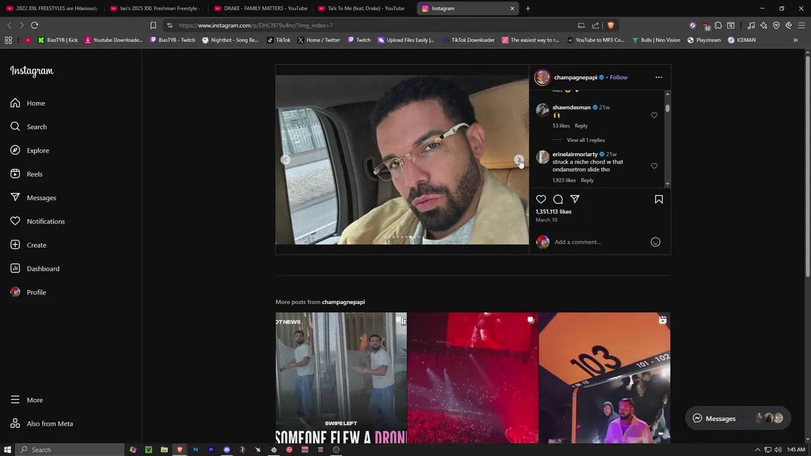Show hidden system tray icons
The height and width of the screenshot is (456, 811).
(x=757, y=450)
